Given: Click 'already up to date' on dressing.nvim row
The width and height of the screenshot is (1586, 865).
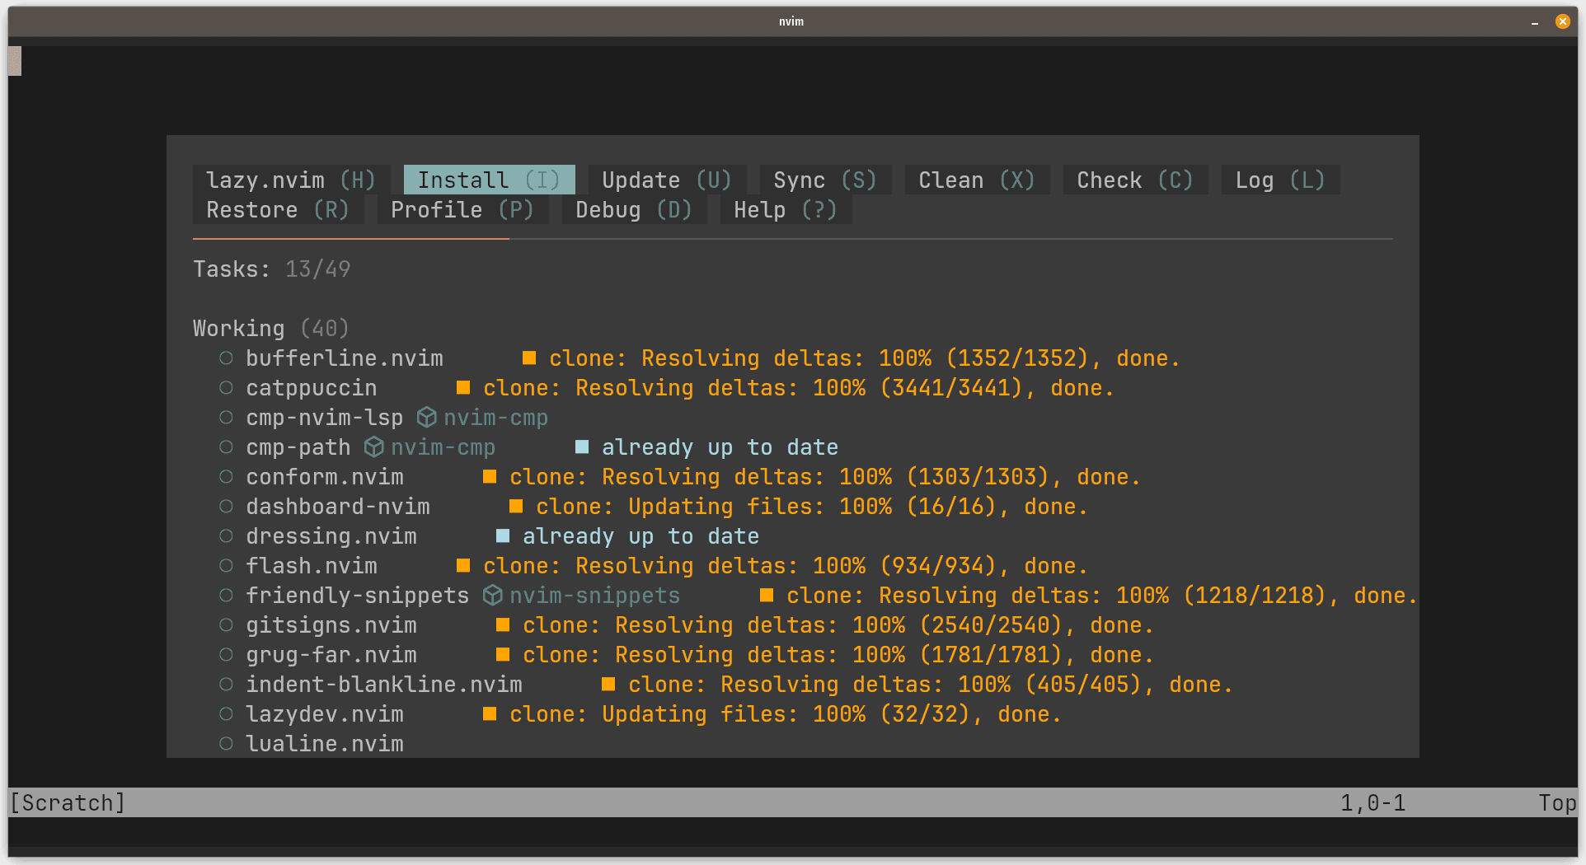Looking at the screenshot, I should click(x=640, y=536).
